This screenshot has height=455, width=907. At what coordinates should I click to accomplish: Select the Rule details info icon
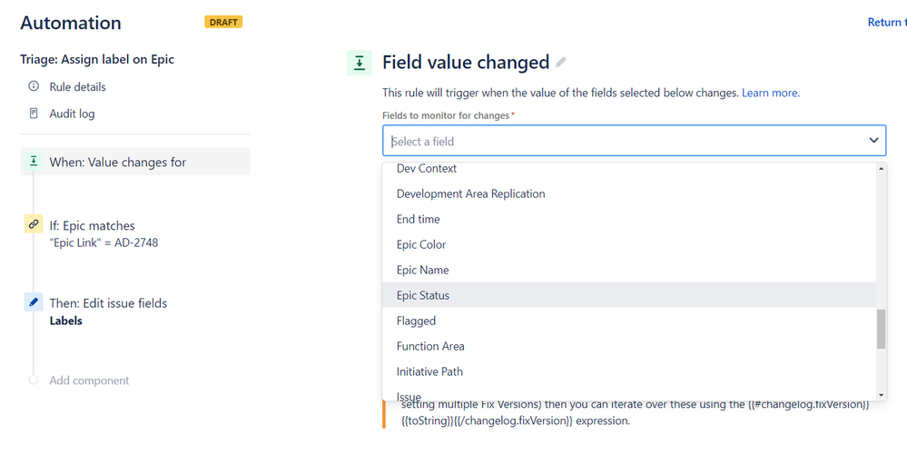point(34,86)
